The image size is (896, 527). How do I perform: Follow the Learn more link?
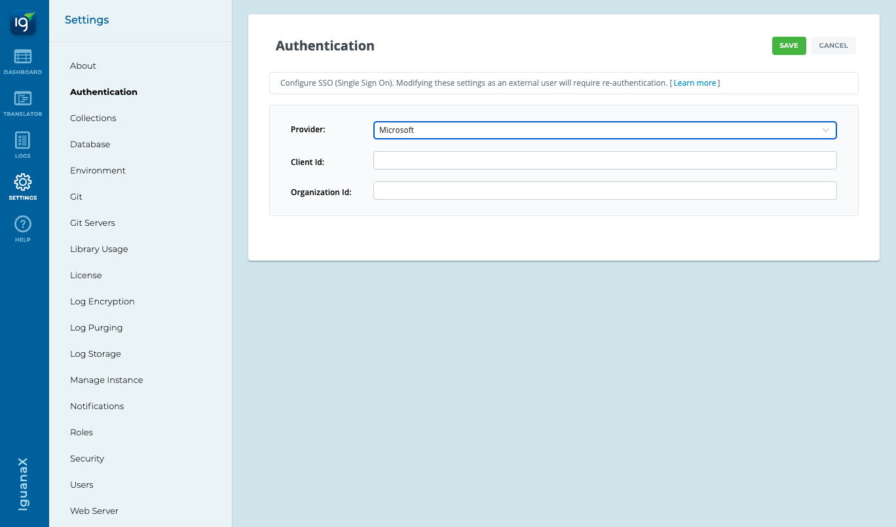[x=694, y=83]
